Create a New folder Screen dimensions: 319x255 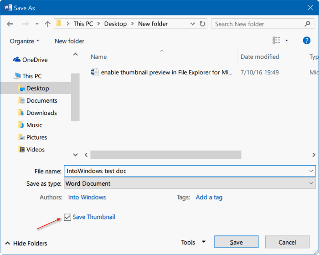point(69,41)
